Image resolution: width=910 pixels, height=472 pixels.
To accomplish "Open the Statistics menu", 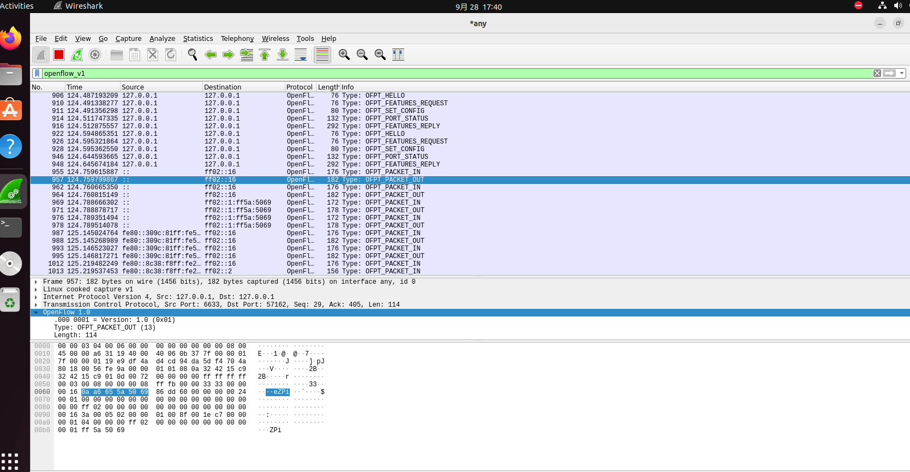I will [x=198, y=39].
